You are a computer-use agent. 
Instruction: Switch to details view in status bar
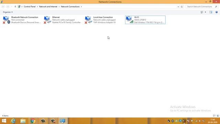214,116
